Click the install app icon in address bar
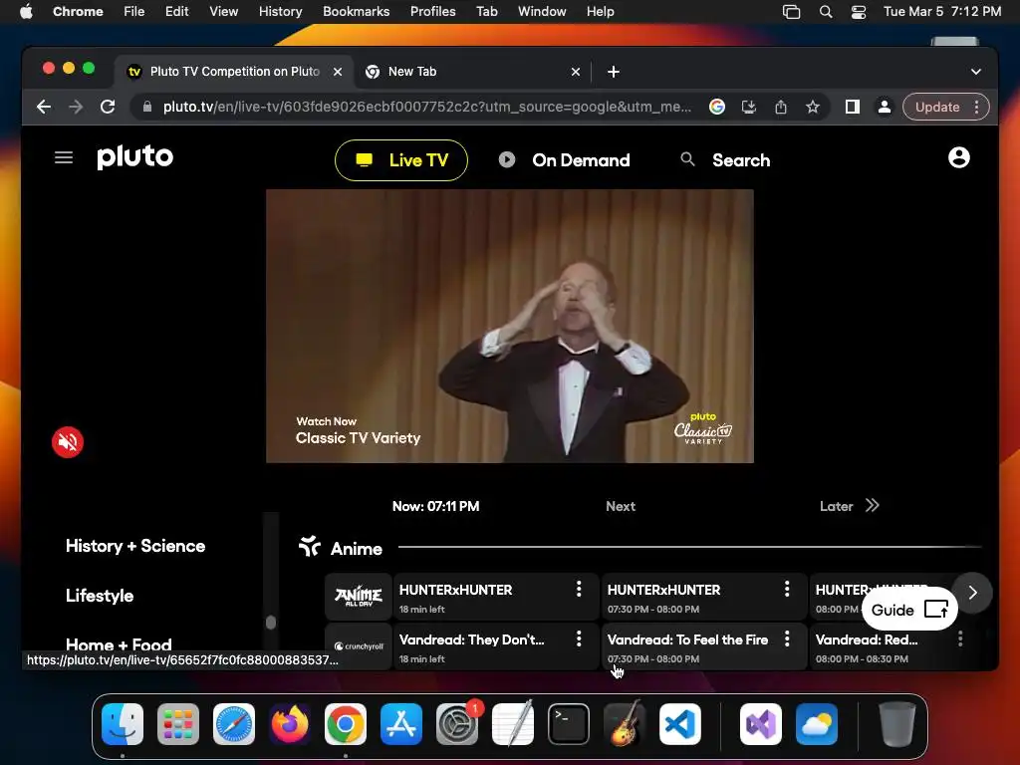This screenshot has height=765, width=1020. tap(749, 107)
